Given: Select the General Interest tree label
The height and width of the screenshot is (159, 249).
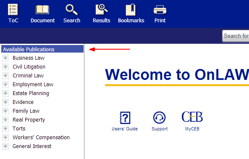Looking at the screenshot, I should pos(32,146).
